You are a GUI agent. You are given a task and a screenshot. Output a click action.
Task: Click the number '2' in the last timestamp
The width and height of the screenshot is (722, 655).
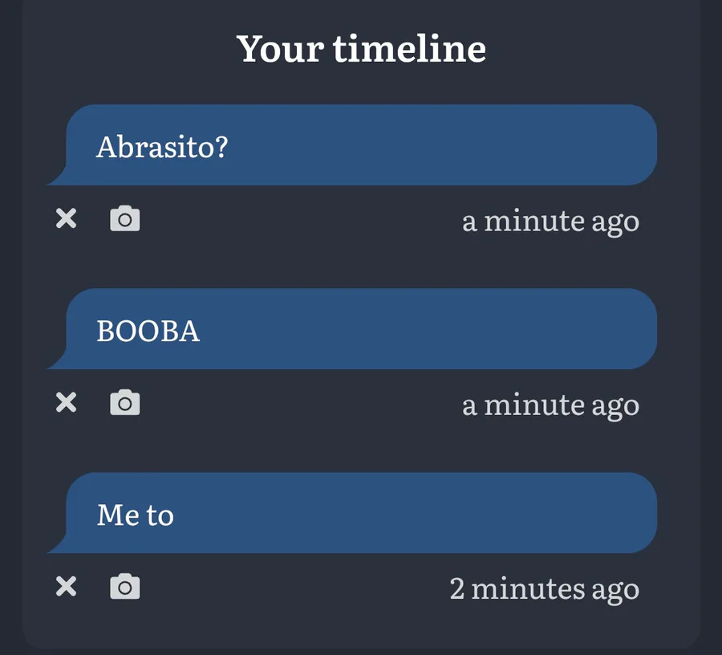tap(456, 588)
